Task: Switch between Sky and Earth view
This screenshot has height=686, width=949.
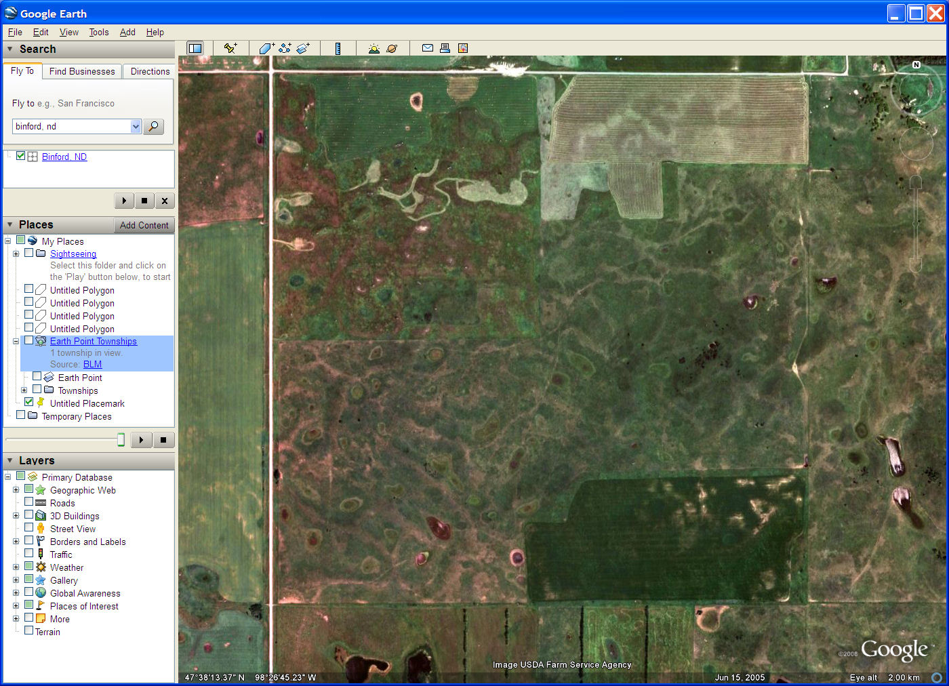Action: pos(392,48)
